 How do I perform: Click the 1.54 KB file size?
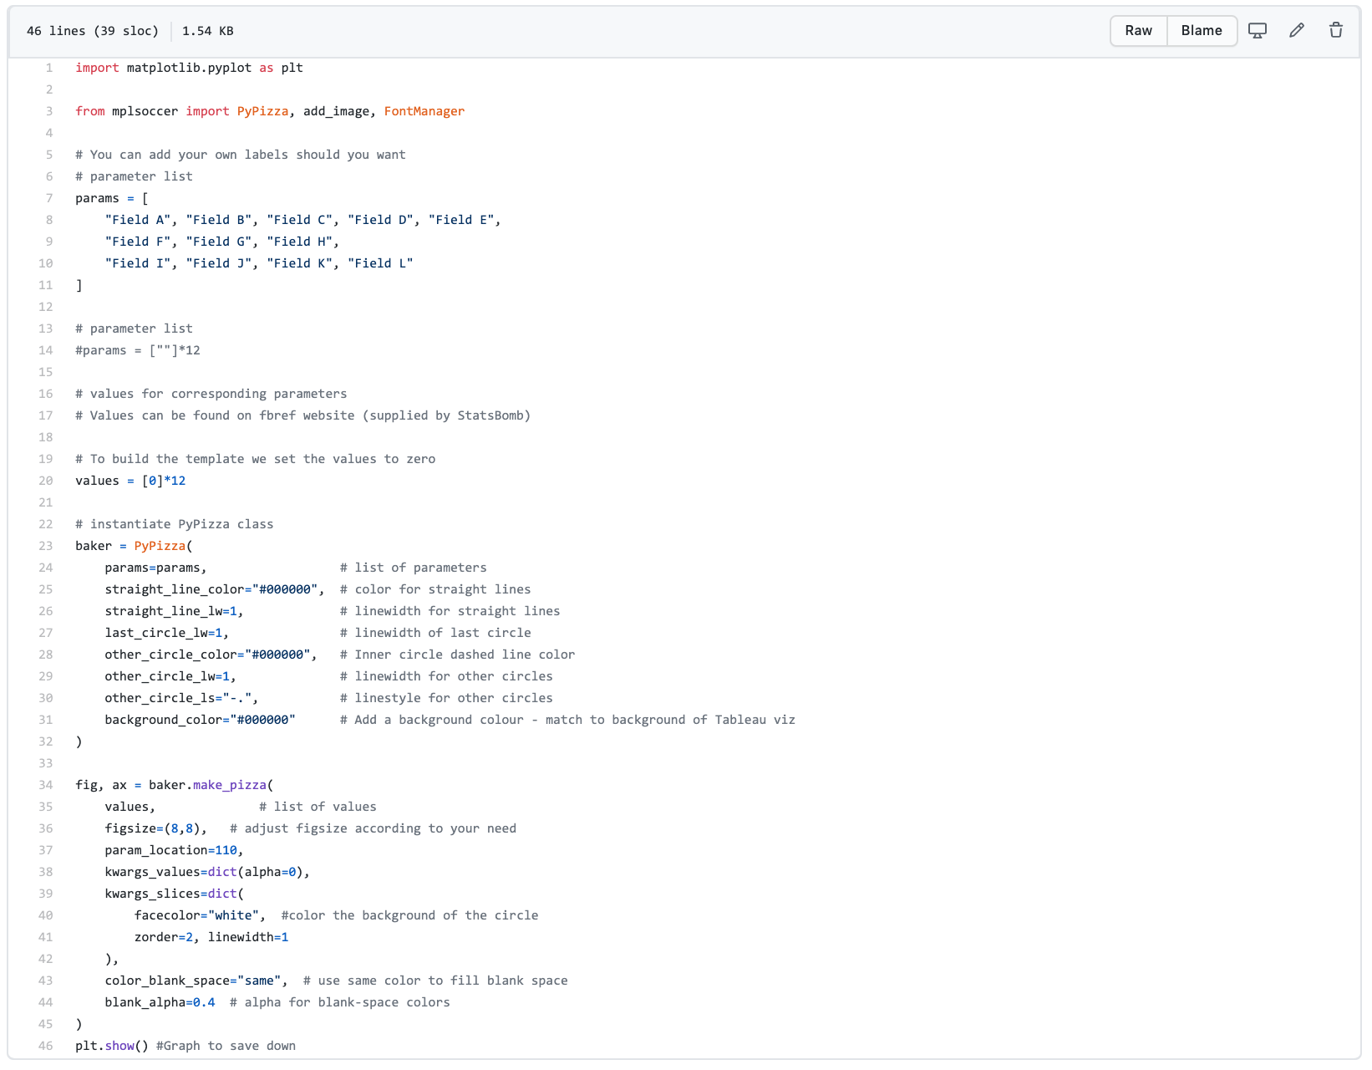click(207, 31)
